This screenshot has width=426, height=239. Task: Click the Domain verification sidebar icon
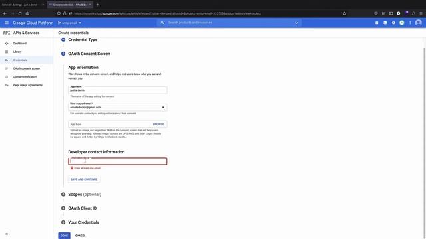click(7, 77)
